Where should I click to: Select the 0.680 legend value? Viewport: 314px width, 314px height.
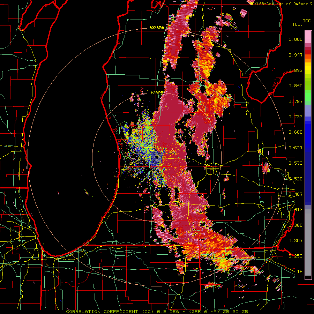tap(296, 132)
